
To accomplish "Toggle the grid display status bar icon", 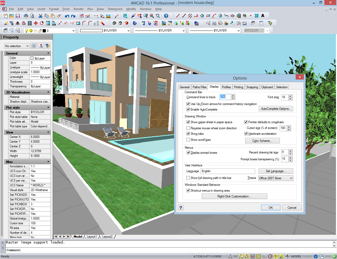I will point(259,256).
